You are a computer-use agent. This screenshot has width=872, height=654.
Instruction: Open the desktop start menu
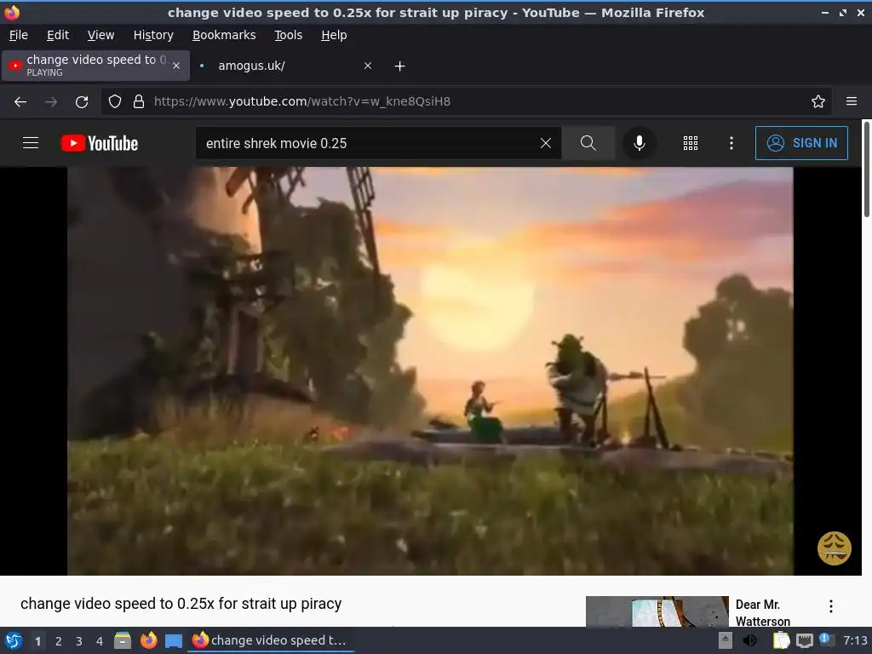tap(14, 640)
